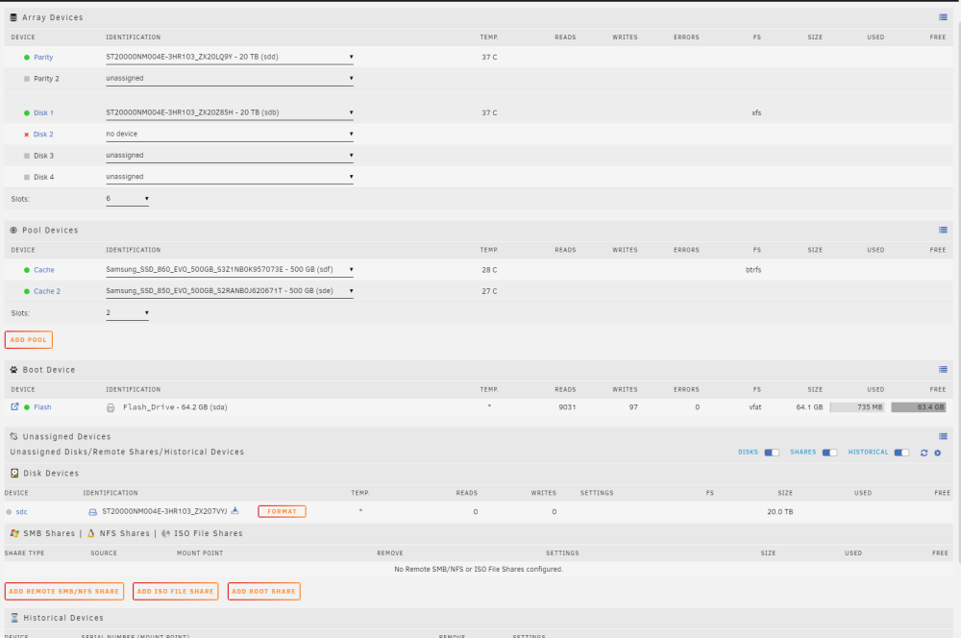The height and width of the screenshot is (638, 961).
Task: Open the Flash boot device link
Action: coord(42,407)
